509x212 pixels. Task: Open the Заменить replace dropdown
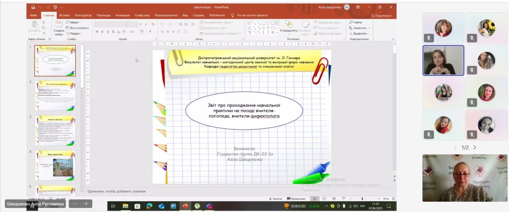pyautogui.click(x=359, y=28)
